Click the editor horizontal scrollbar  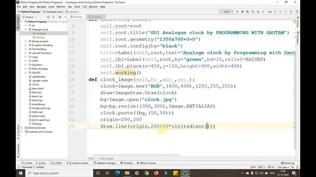pyautogui.click(x=136, y=155)
